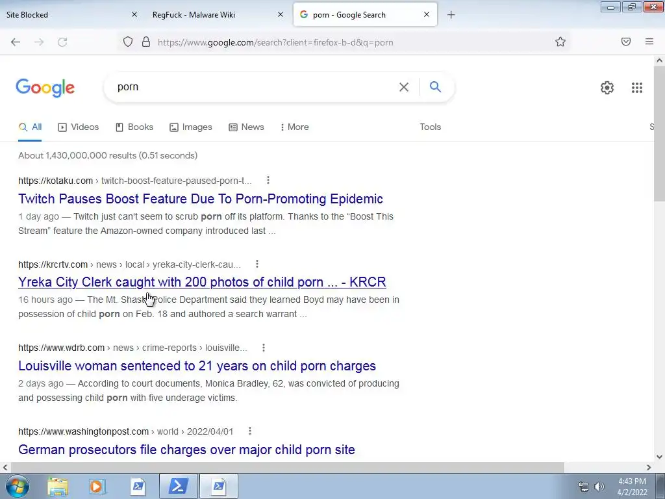Click the scroll left arrow

point(5,467)
